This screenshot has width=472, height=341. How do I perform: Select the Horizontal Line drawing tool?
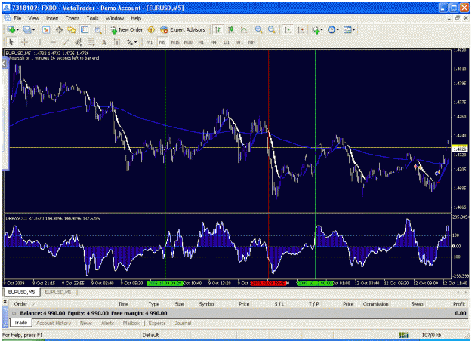tap(53, 42)
